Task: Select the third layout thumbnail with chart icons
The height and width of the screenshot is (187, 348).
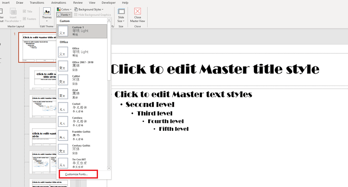Action: tap(43, 106)
